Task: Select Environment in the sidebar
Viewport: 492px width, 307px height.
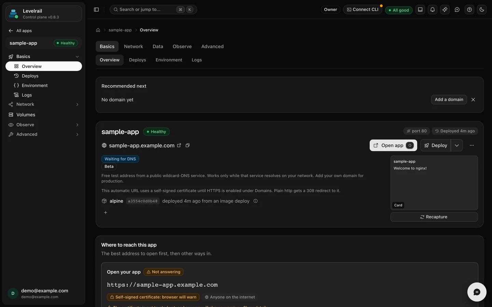Action: point(44,85)
